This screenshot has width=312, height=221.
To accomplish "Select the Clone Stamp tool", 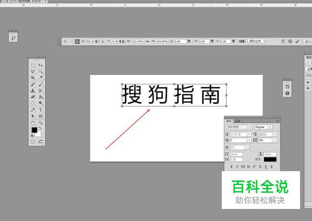I will [33, 91].
